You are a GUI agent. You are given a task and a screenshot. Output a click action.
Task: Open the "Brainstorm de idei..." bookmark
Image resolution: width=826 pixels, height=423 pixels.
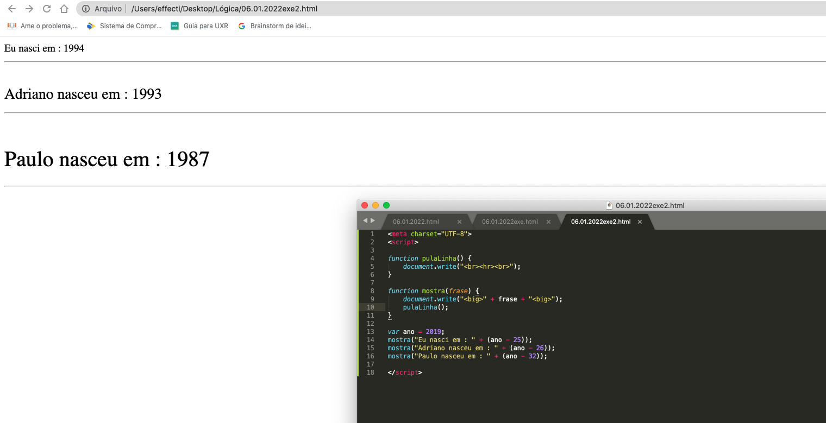(x=275, y=26)
